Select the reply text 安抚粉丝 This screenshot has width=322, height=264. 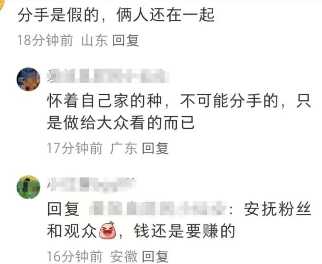pyautogui.click(x=277, y=209)
